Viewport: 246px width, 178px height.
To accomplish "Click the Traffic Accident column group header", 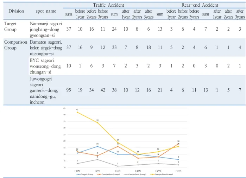I will point(108,5).
